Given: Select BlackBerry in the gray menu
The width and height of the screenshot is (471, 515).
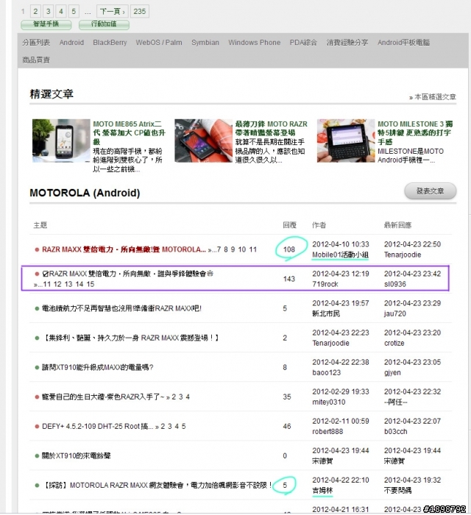Looking at the screenshot, I should 110,43.
